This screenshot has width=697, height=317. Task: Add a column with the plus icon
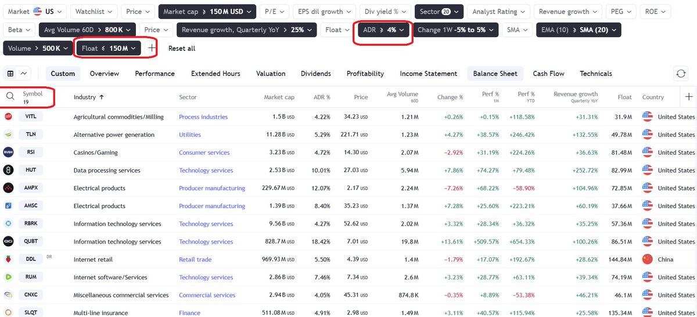(689, 97)
